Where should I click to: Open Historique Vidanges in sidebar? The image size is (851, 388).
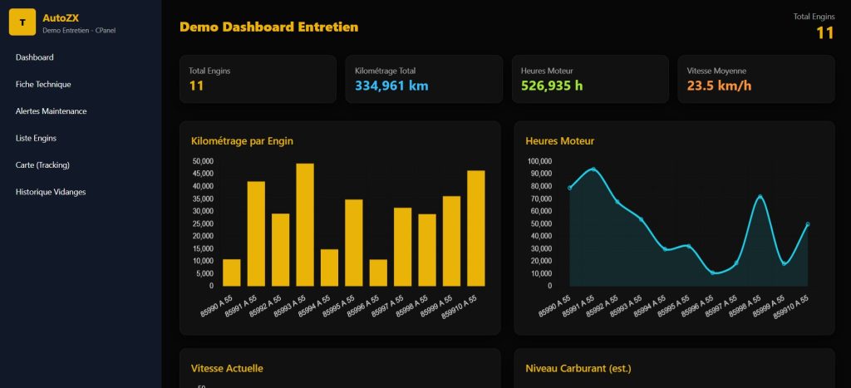pos(51,192)
